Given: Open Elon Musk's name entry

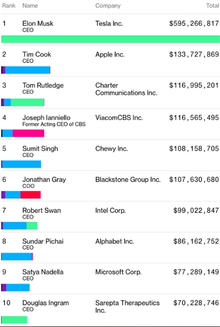Looking at the screenshot, I should click(x=38, y=24).
